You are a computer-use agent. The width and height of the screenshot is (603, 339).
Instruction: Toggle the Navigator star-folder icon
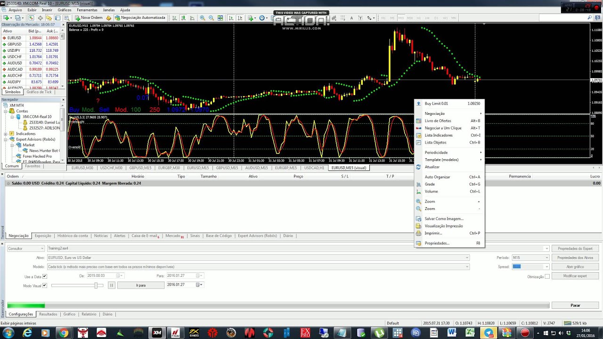[49, 18]
